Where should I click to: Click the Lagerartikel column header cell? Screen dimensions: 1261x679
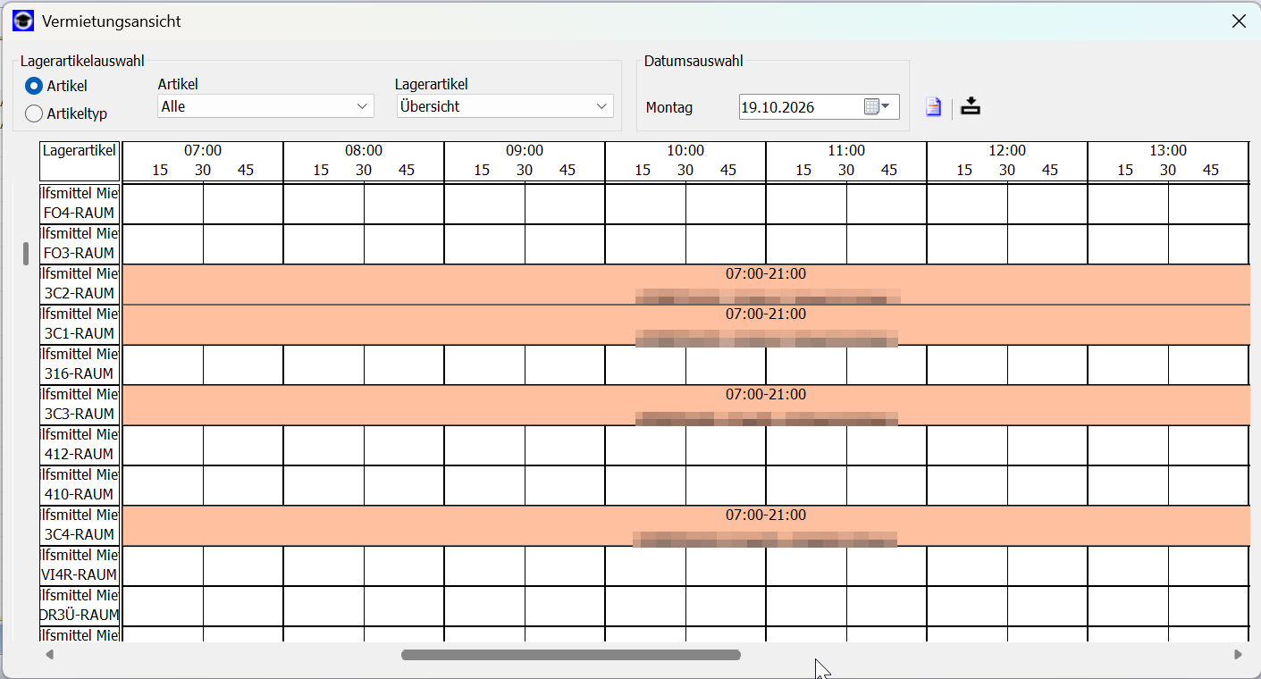click(80, 161)
